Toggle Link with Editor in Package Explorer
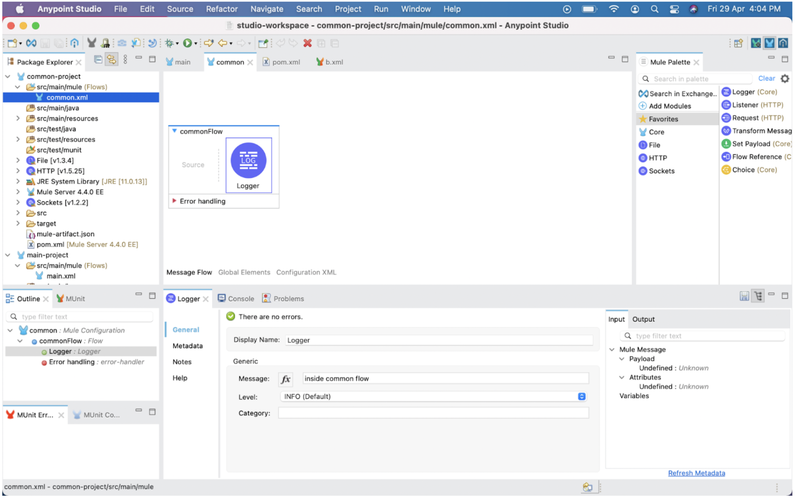 click(x=111, y=60)
